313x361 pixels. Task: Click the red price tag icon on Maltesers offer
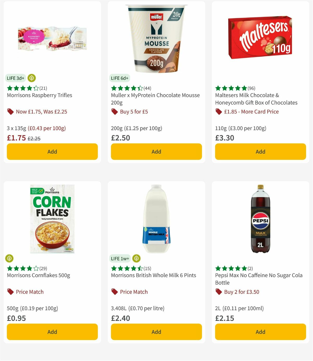point(218,112)
